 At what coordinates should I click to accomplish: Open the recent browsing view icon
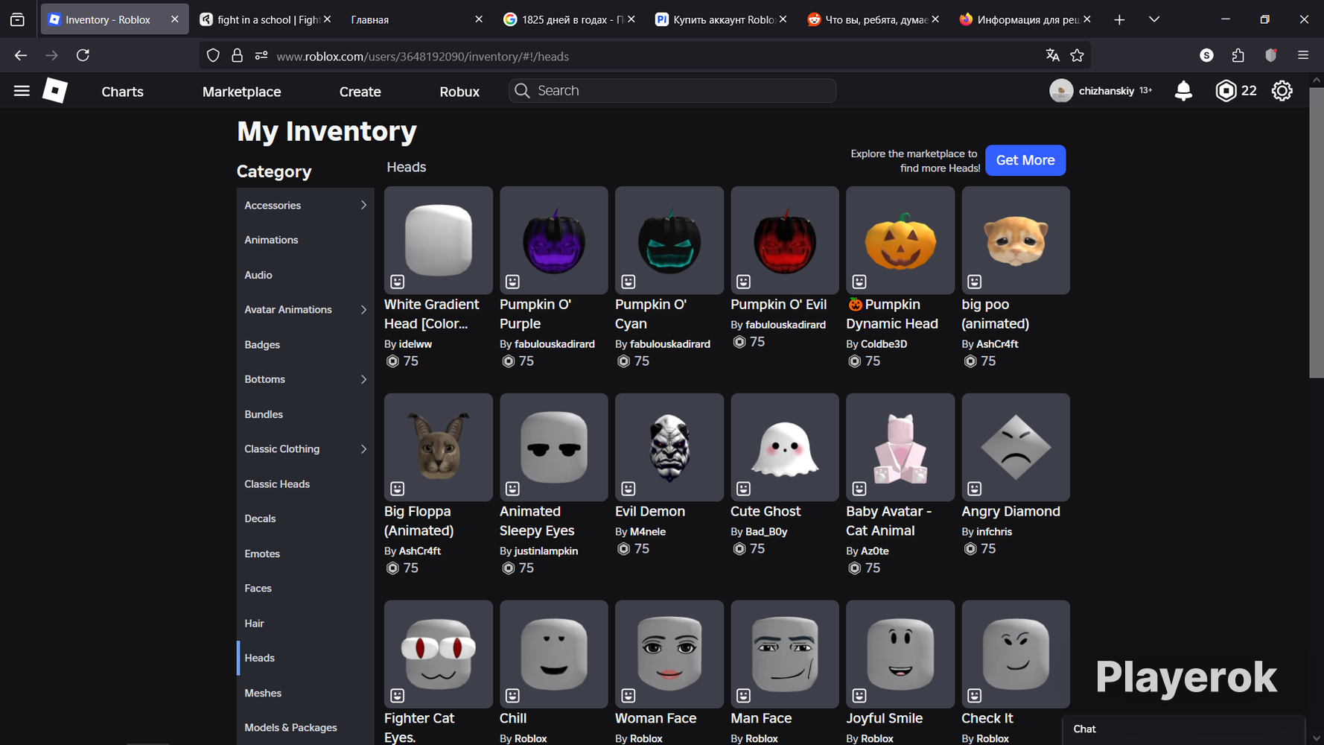(x=17, y=19)
